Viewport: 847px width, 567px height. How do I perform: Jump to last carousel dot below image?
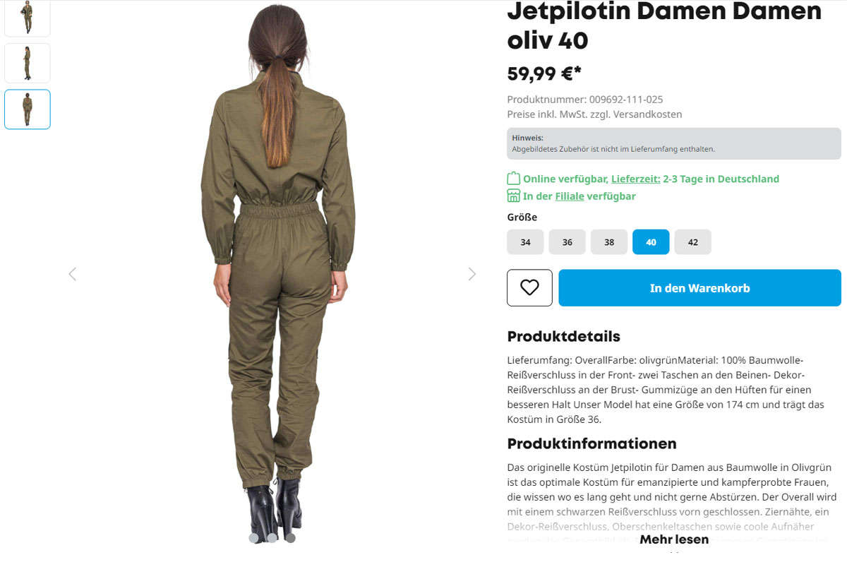pyautogui.click(x=290, y=537)
